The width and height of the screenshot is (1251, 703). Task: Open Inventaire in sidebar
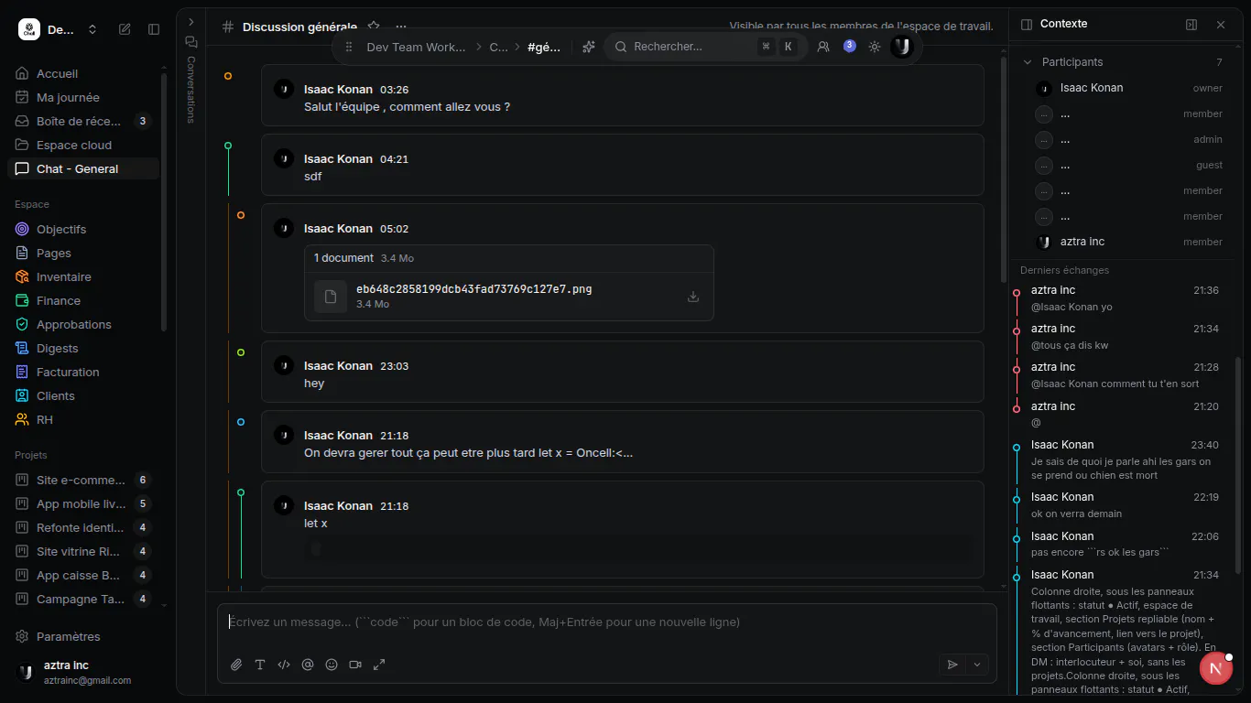(82, 276)
